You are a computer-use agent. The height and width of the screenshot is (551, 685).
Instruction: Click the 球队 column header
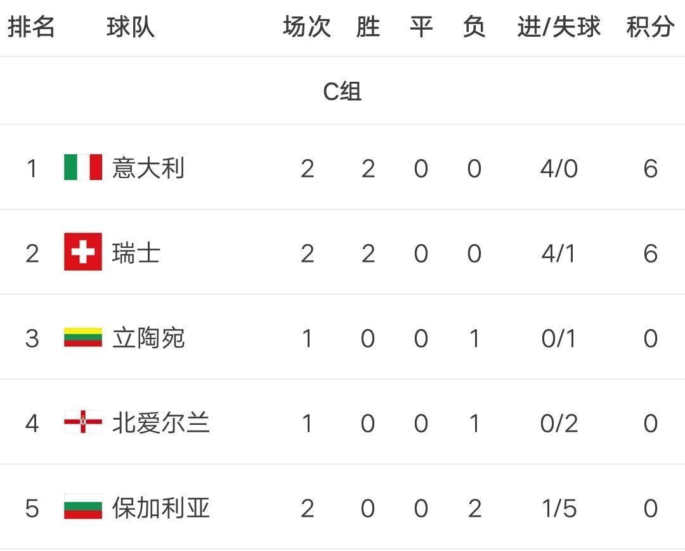pos(131,27)
